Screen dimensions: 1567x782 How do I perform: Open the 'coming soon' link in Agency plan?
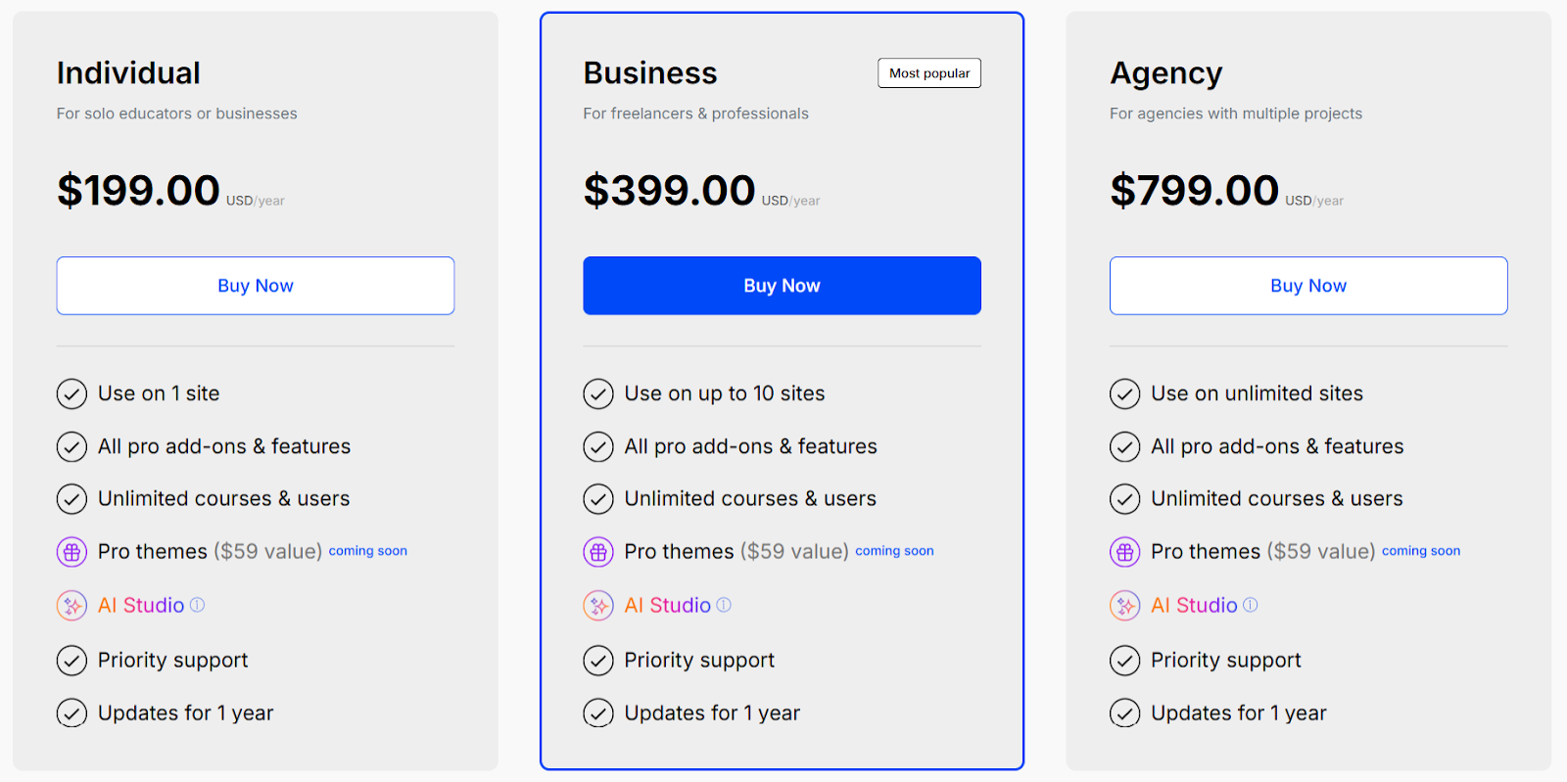pos(1419,550)
